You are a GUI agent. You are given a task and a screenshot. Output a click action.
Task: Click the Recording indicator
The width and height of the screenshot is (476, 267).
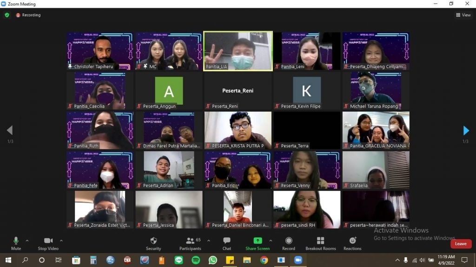pos(28,15)
